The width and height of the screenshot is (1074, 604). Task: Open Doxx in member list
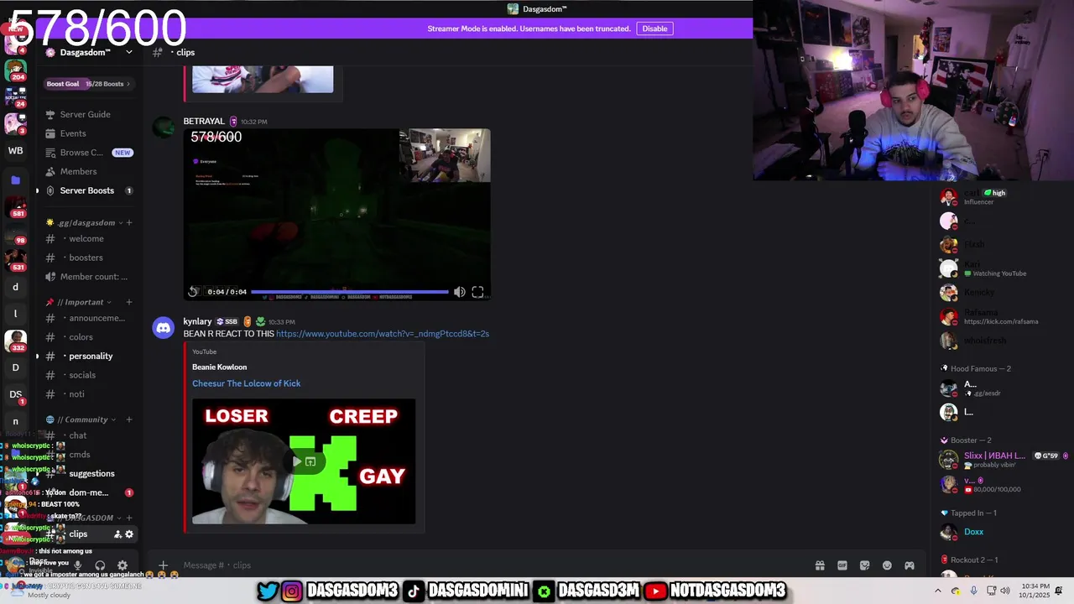point(974,532)
